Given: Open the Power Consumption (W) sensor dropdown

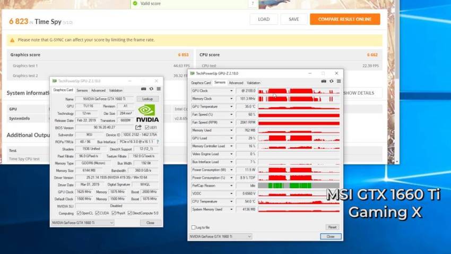Looking at the screenshot, I should point(231,170).
